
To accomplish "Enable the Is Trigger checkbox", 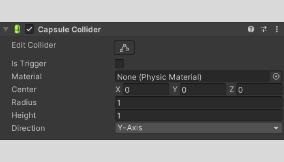I will pyautogui.click(x=119, y=64).
